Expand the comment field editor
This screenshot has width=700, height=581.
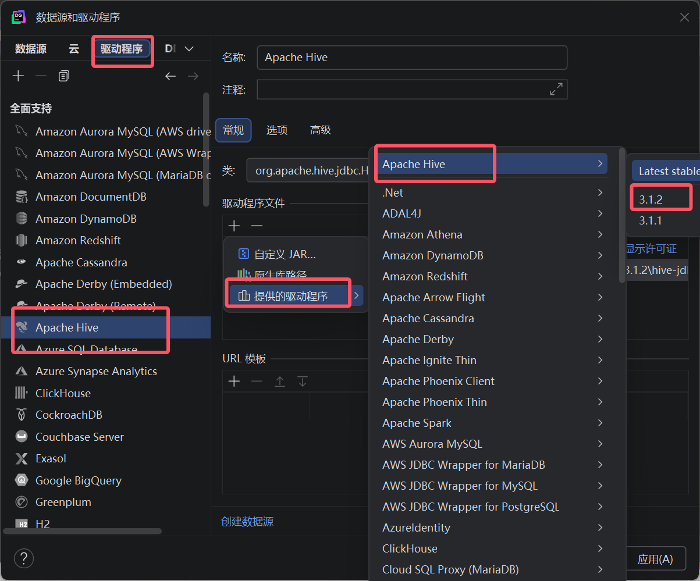coord(556,89)
